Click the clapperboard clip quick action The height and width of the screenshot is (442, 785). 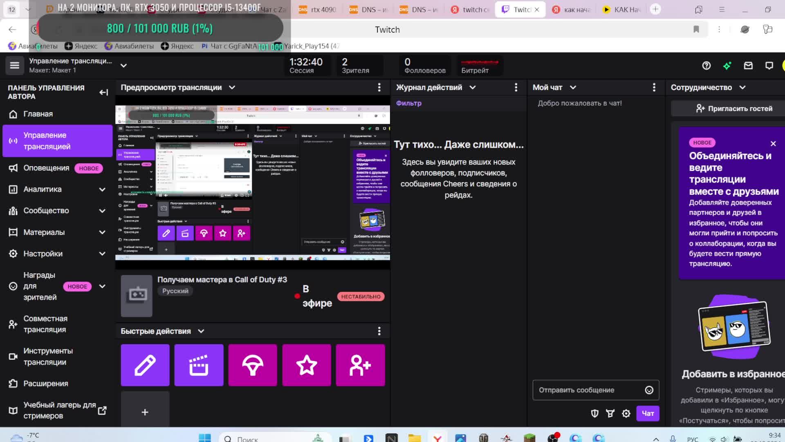tap(199, 365)
